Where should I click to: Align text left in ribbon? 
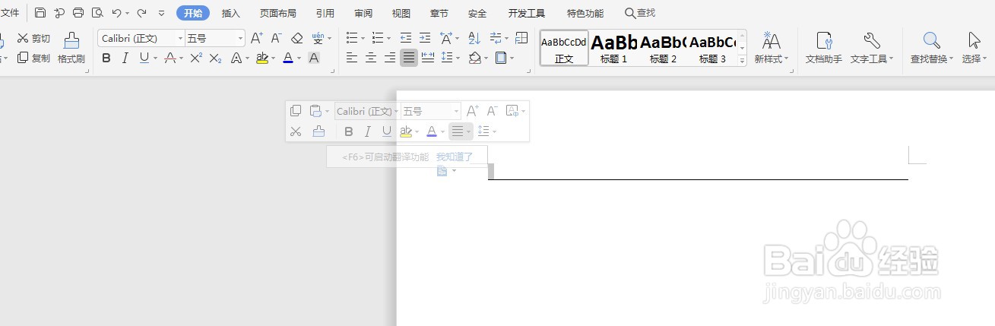point(352,58)
